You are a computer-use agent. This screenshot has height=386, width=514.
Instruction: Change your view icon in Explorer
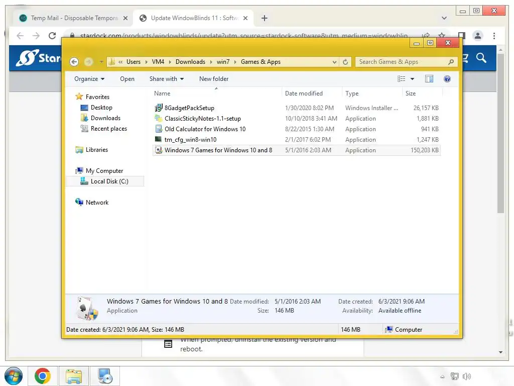pos(401,79)
